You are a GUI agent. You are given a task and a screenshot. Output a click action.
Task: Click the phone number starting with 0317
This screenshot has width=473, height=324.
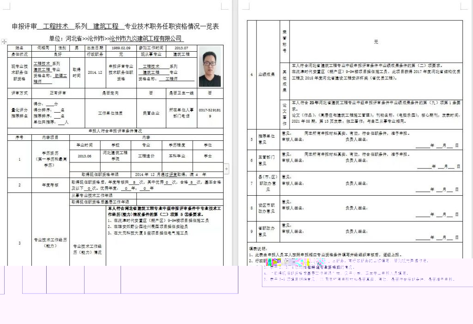click(210, 113)
